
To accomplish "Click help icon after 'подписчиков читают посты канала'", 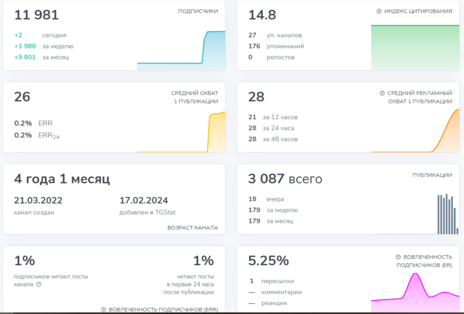I will pyautogui.click(x=39, y=284).
